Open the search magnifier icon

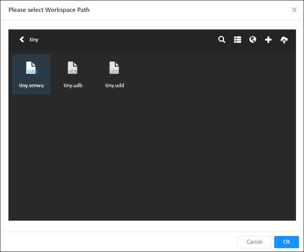[x=222, y=39]
